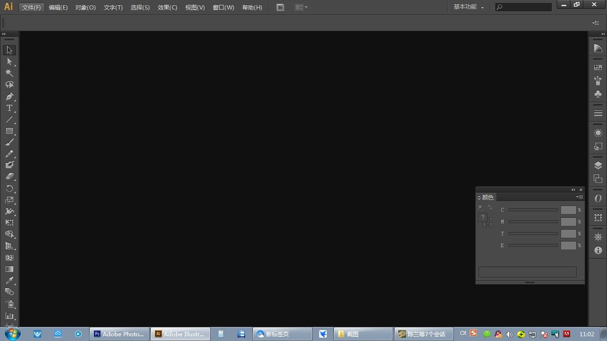
Task: Click the search field in the top bar
Action: pos(523,7)
